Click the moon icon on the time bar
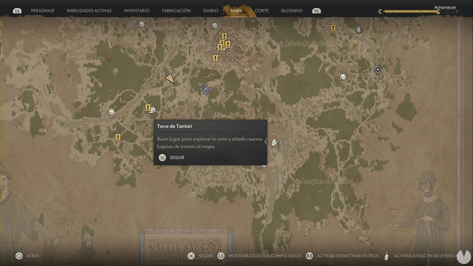Screen dimensions: 473x266 380,11
